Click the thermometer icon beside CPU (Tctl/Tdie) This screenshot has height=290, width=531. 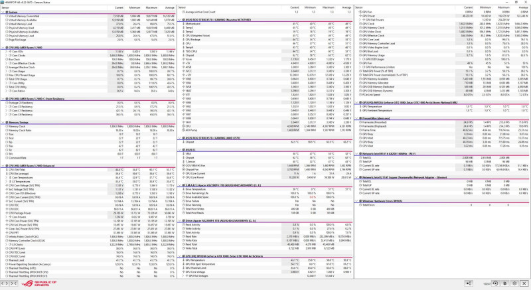pos(7,169)
